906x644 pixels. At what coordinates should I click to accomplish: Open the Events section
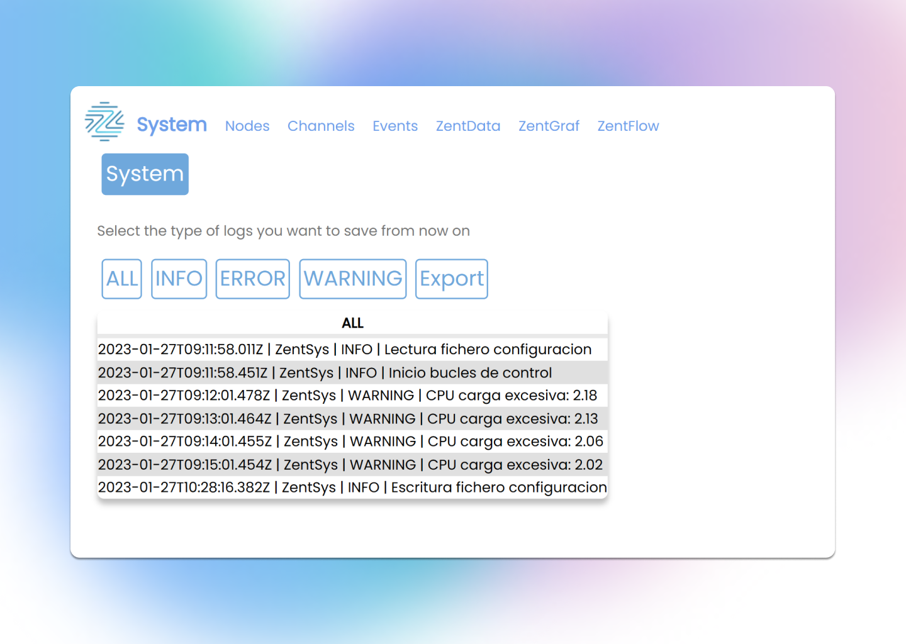(395, 126)
